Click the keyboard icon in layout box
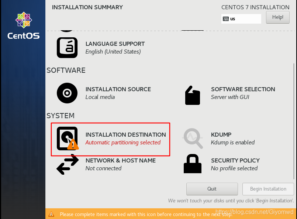This screenshot has width=297, height=219. (x=225, y=19)
